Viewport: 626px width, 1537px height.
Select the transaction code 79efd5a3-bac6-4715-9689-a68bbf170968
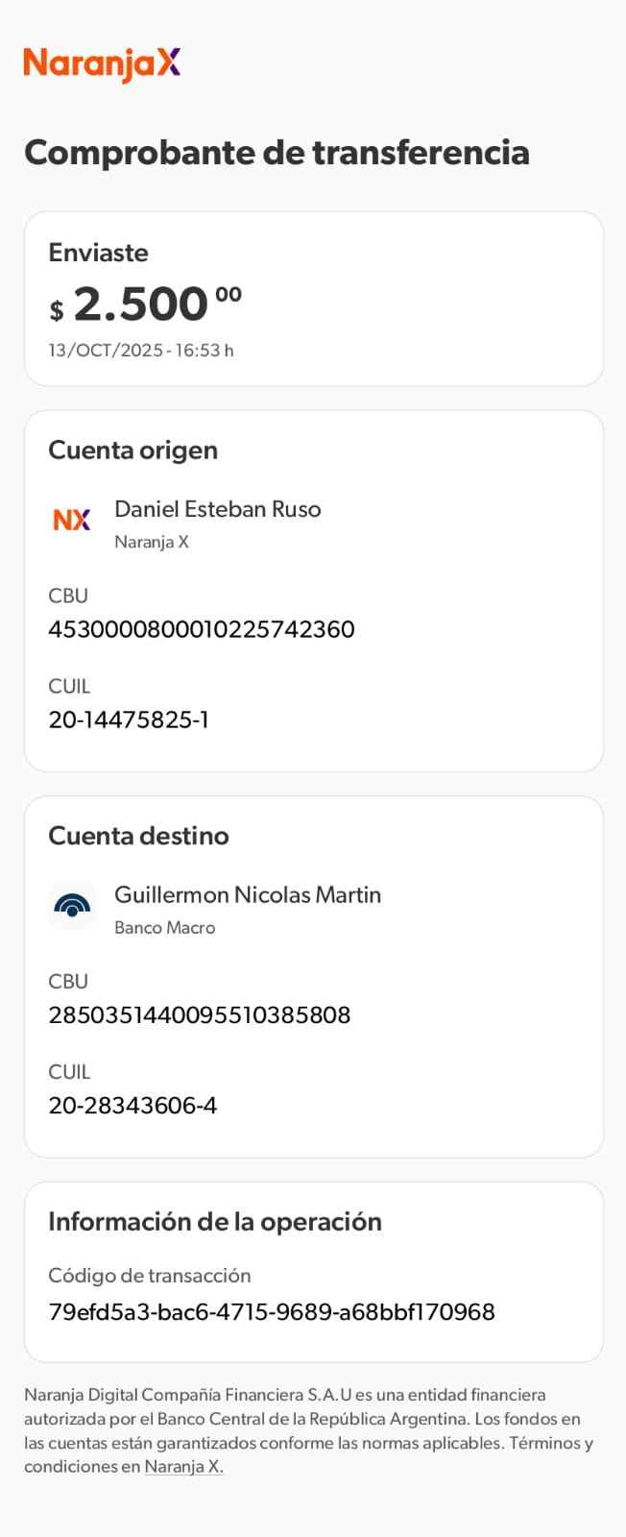click(x=272, y=1312)
